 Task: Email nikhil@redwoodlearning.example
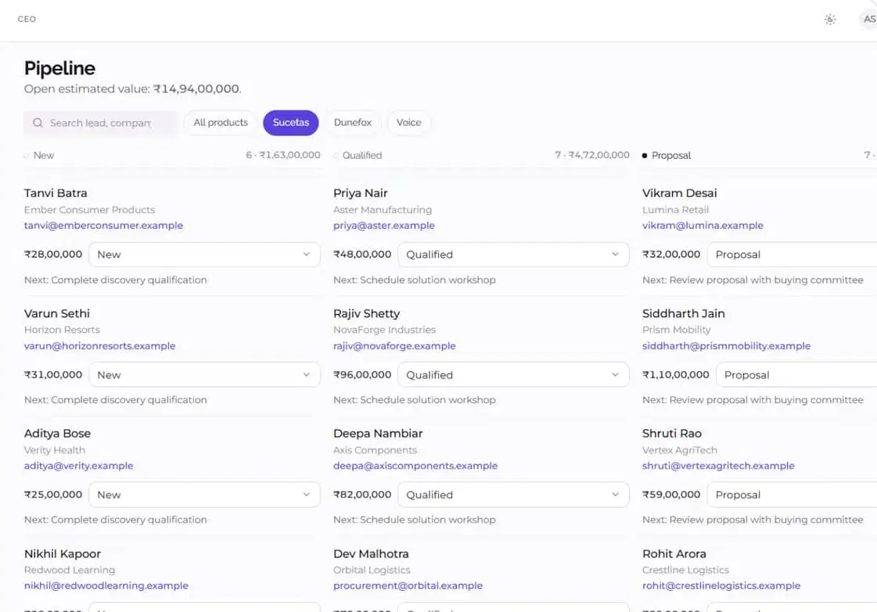(x=106, y=585)
